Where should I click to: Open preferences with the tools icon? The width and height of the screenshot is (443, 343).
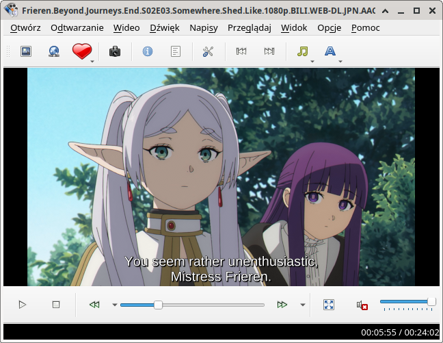[209, 51]
